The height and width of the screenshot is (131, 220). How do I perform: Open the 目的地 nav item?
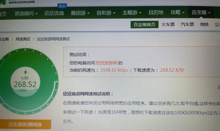tap(156, 12)
